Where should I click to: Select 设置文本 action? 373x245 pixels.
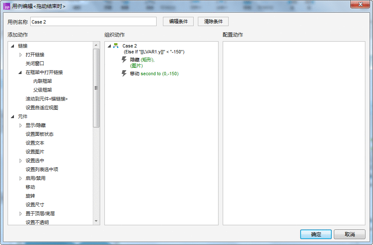tap(35, 143)
